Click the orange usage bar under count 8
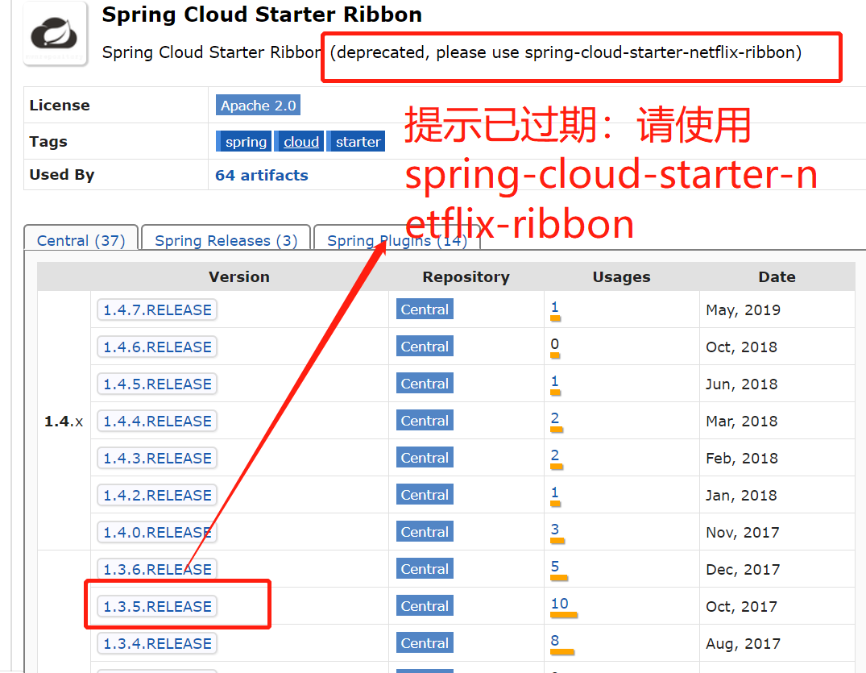Viewport: 866px width, 673px height. pos(563,651)
